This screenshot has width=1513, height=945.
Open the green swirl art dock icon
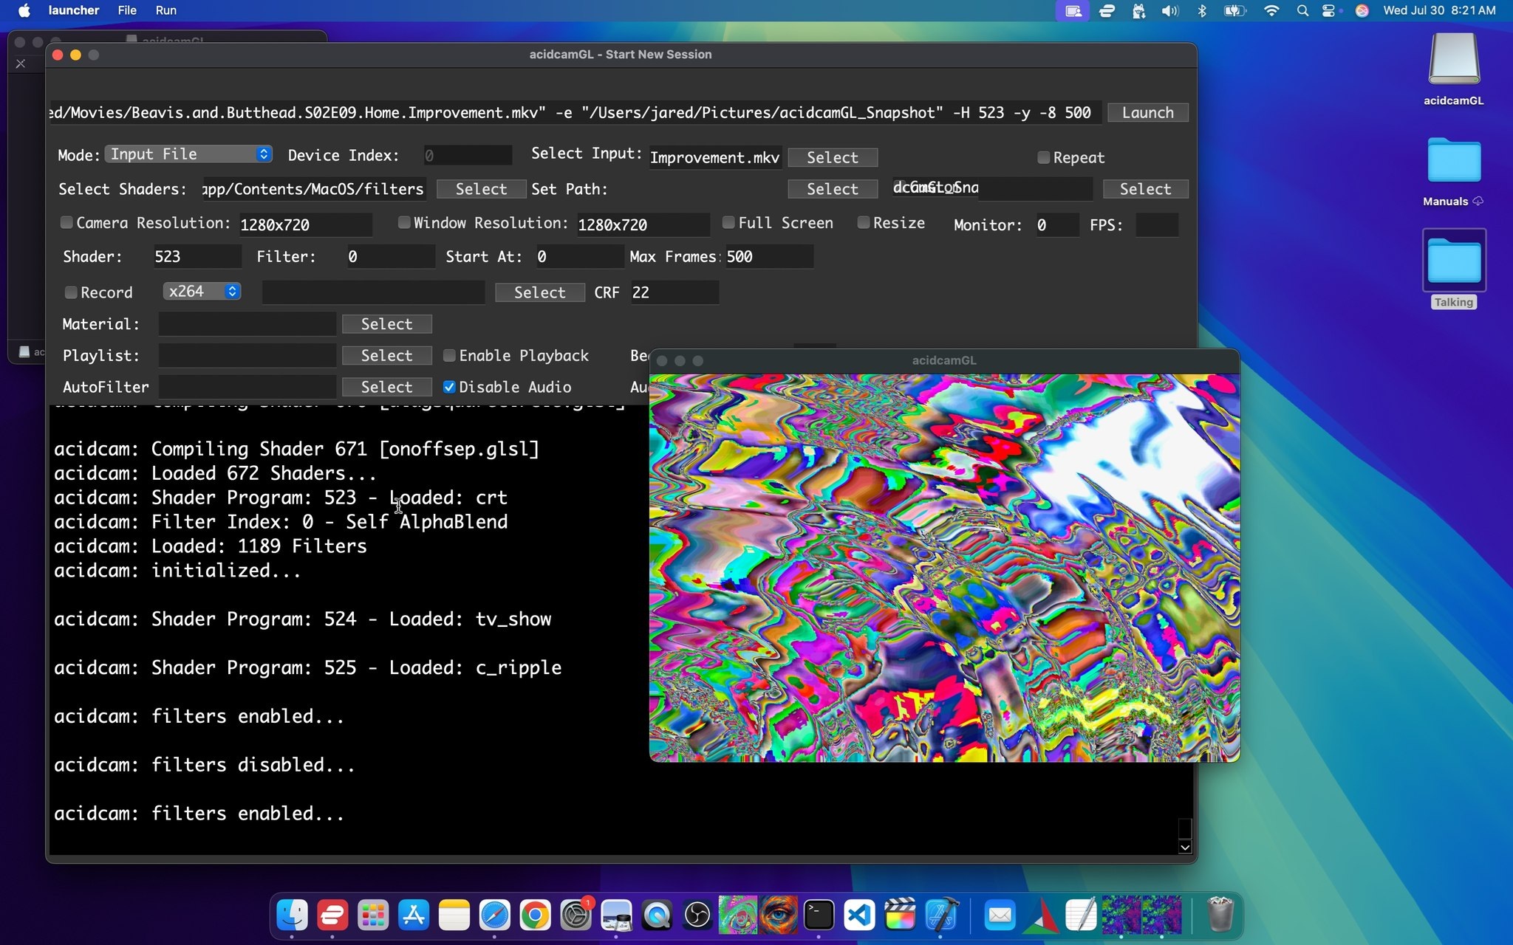click(738, 916)
